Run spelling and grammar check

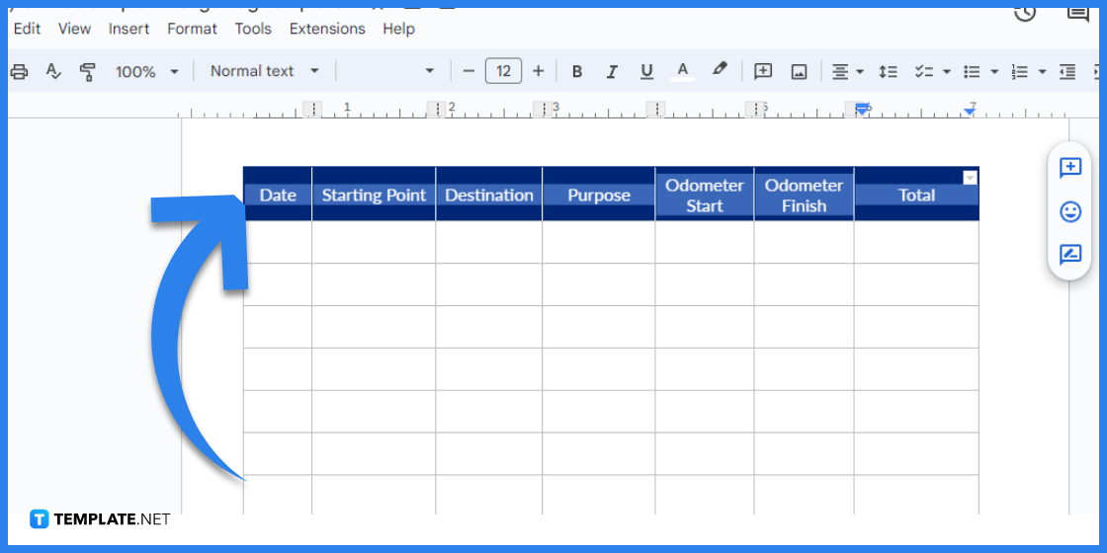(53, 71)
